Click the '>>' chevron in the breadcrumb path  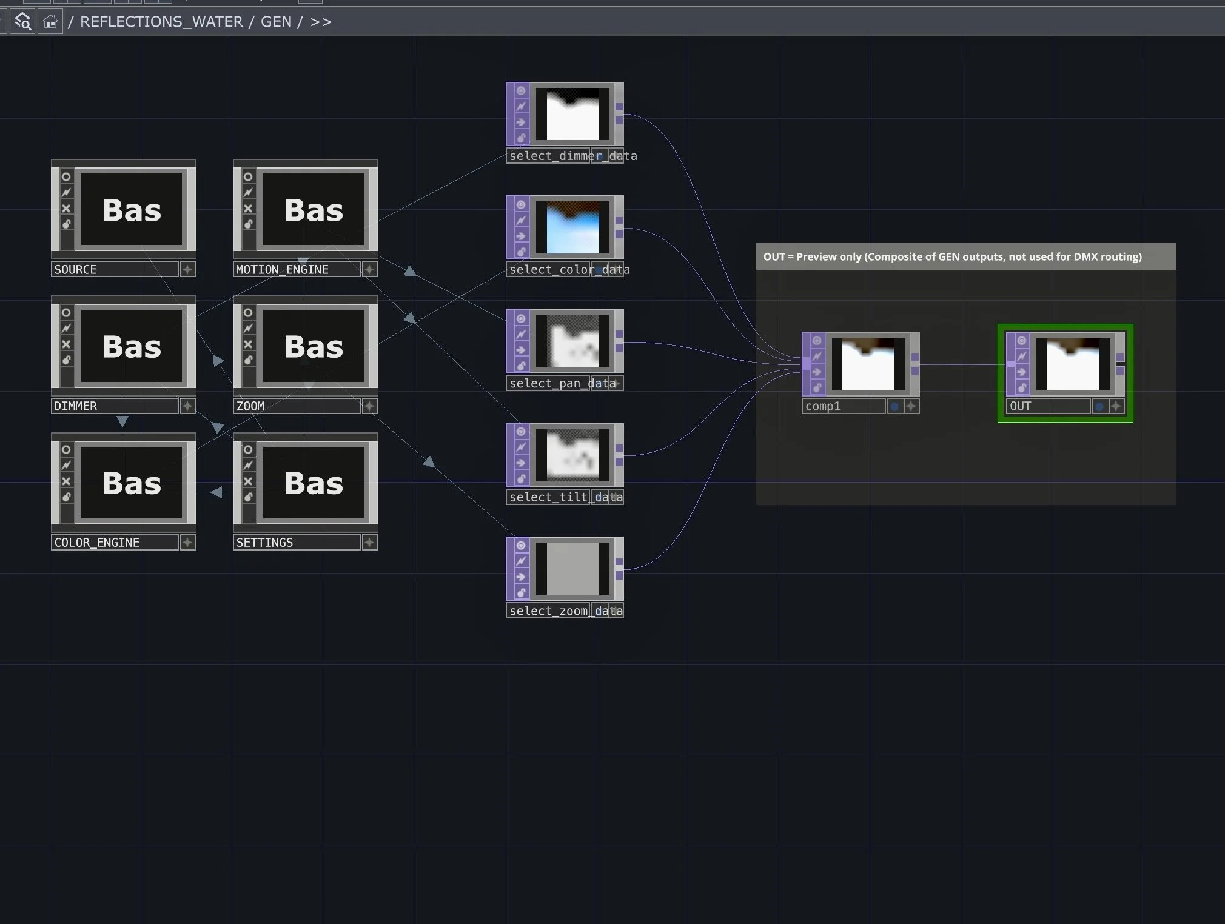321,22
